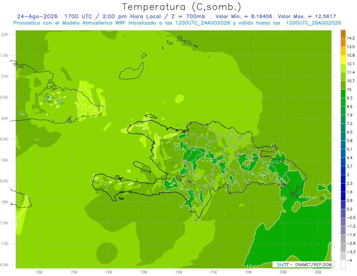Click the '13.5' legend value
Image resolution: width=357 pixels, height=276 pixels.
[x=351, y=47]
